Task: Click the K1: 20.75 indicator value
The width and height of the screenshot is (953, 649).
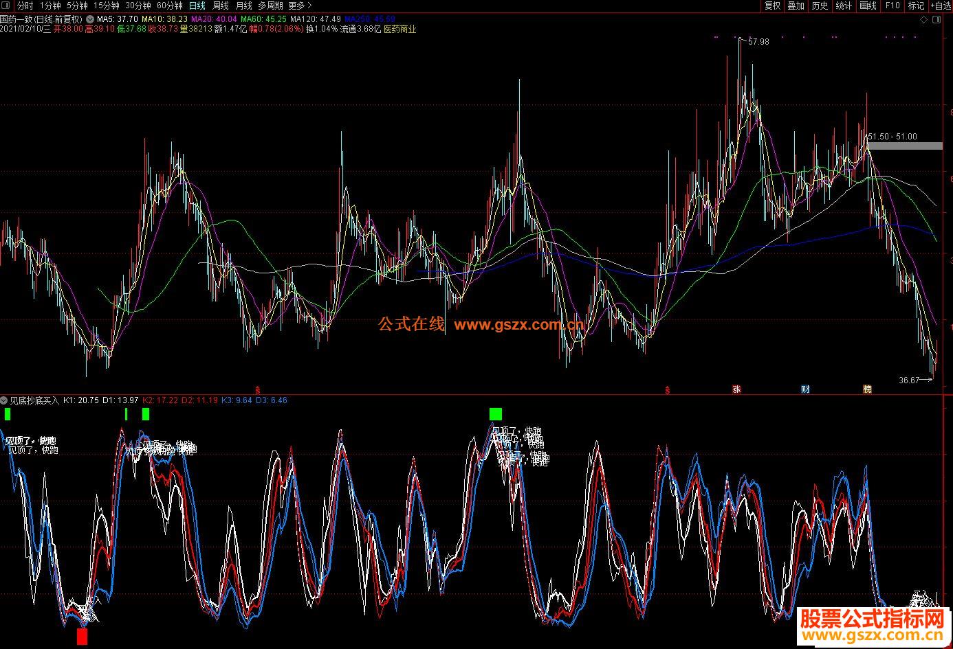Action: click(81, 400)
